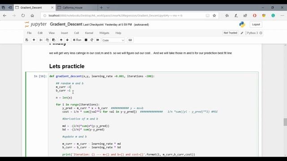Click the 'b_curr' assignment line

point(63,90)
